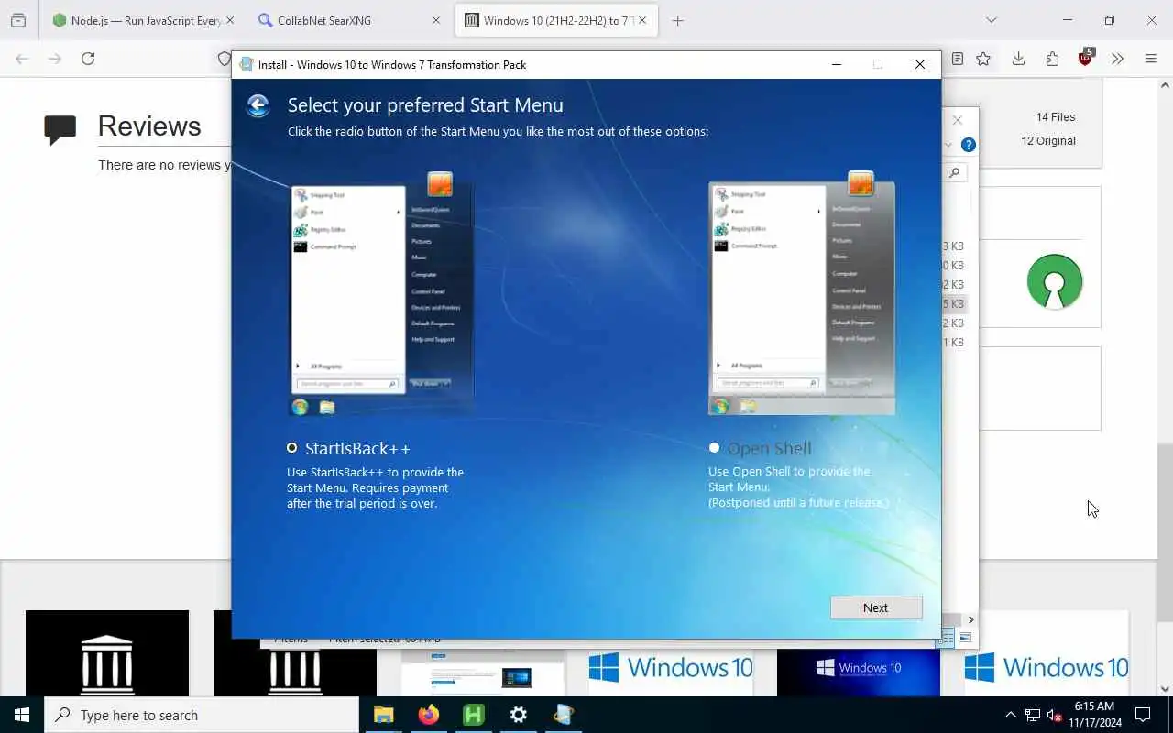Viewport: 1173px width, 733px height.
Task: Click the browser back arrow
Action: 22,59
